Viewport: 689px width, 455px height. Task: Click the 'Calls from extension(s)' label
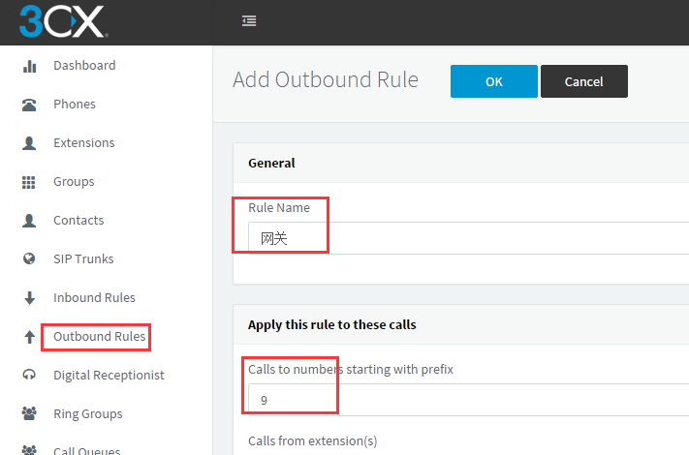click(x=312, y=440)
